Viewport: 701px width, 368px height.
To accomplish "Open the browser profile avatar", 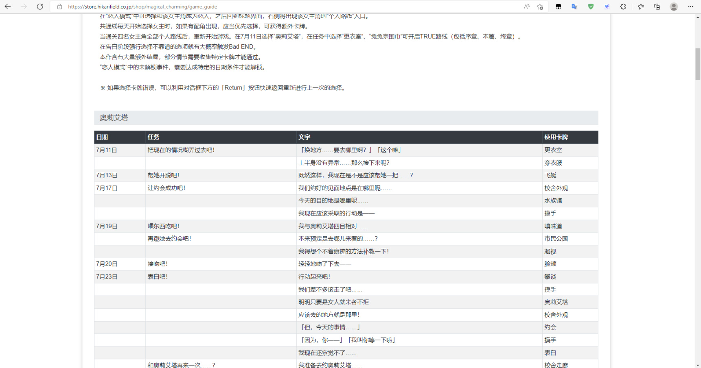I will pos(674,7).
